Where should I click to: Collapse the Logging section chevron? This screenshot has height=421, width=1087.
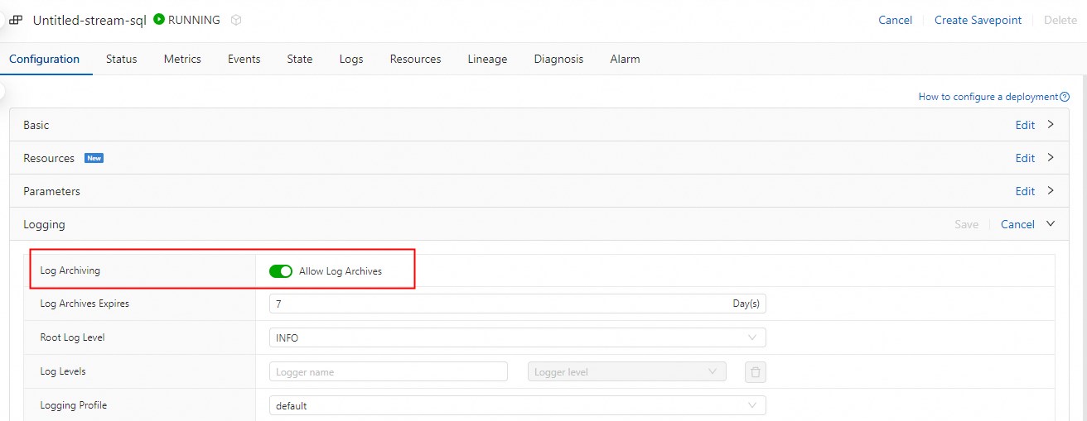[1051, 224]
